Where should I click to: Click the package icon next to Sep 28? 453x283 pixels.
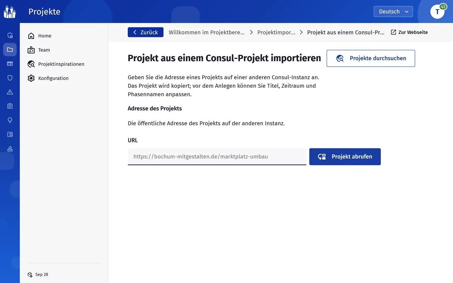[30, 275]
